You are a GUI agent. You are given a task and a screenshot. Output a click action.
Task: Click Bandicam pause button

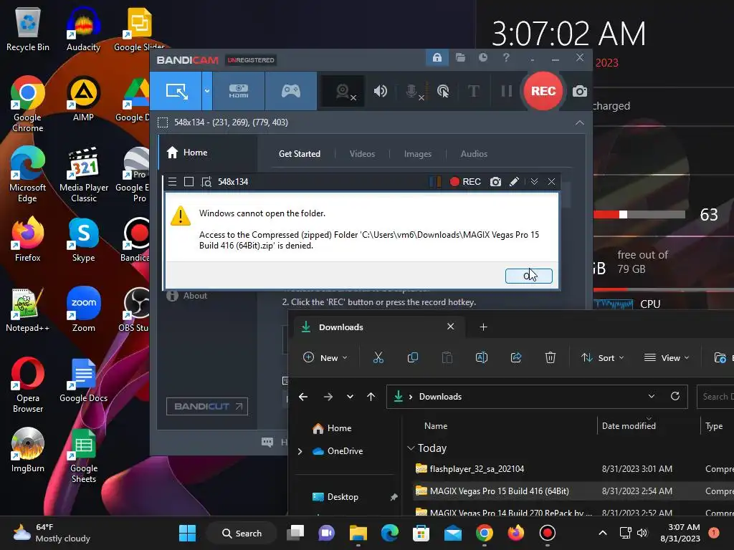point(507,91)
